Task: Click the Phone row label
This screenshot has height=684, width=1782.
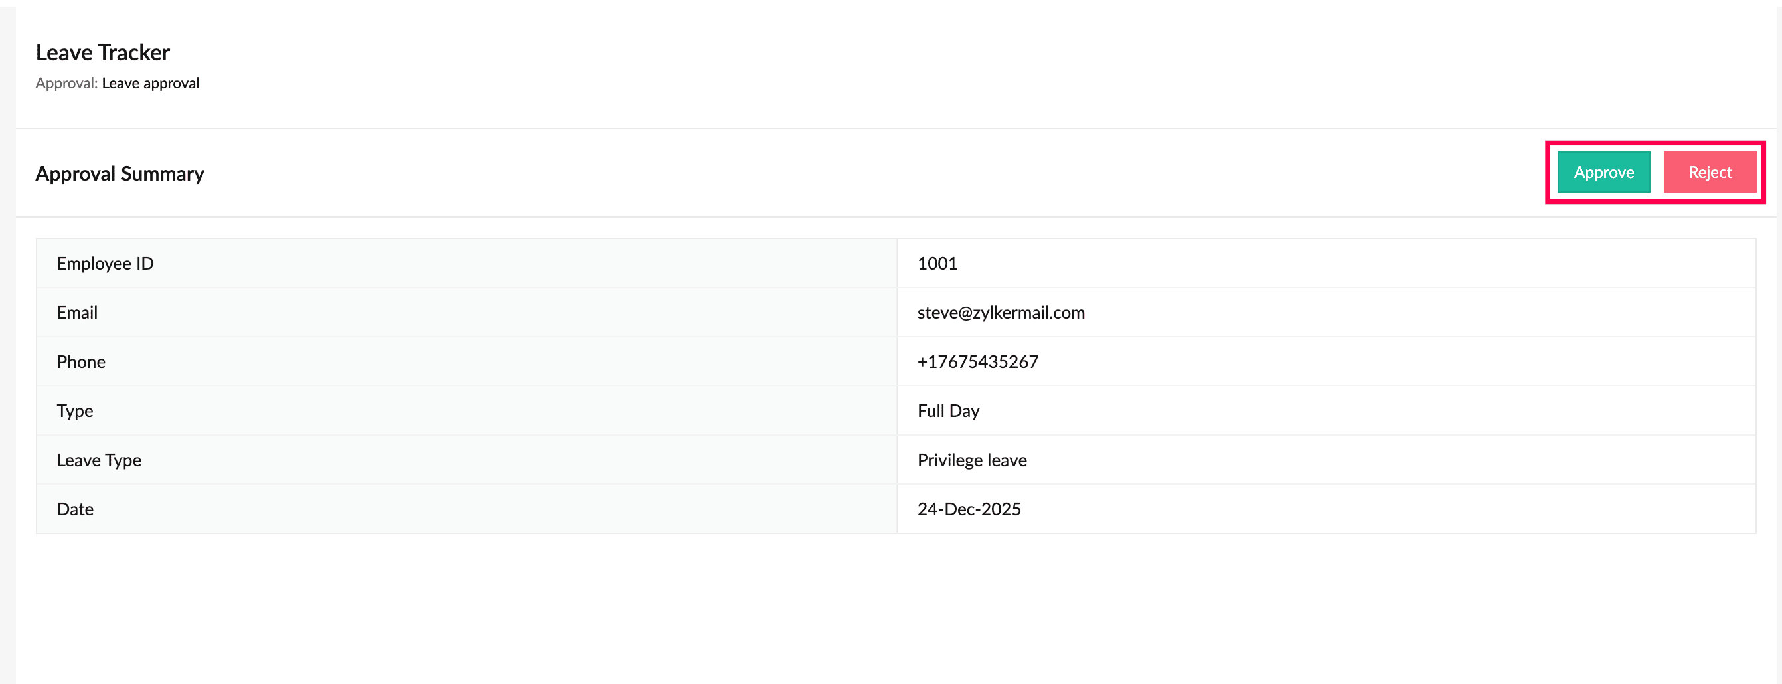Action: click(81, 362)
